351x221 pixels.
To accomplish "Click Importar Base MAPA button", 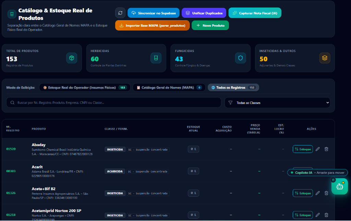I will click(x=152, y=25).
